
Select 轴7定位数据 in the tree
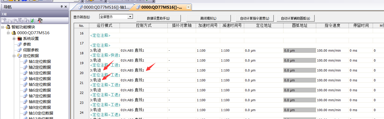40,96
